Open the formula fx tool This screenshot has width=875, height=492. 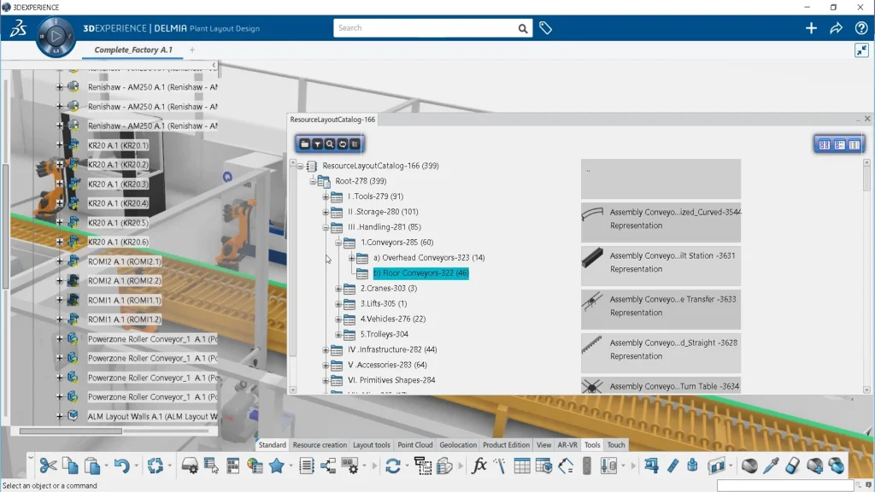(x=479, y=466)
